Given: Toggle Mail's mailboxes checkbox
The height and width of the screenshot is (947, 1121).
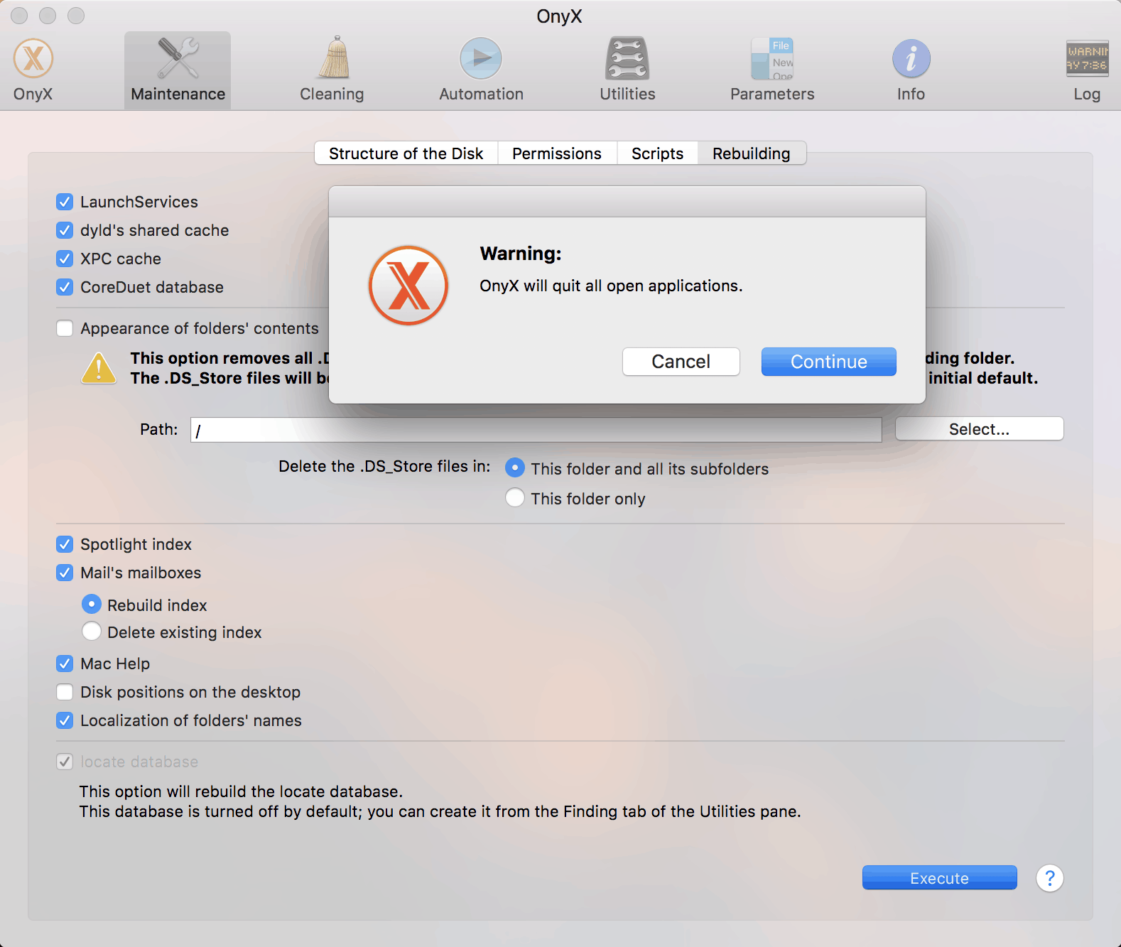Looking at the screenshot, I should tap(65, 573).
